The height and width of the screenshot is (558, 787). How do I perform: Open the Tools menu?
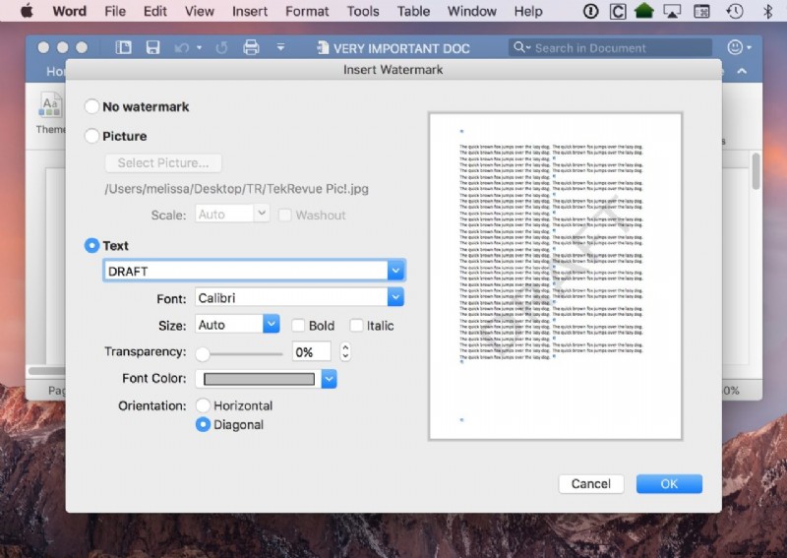click(x=363, y=11)
